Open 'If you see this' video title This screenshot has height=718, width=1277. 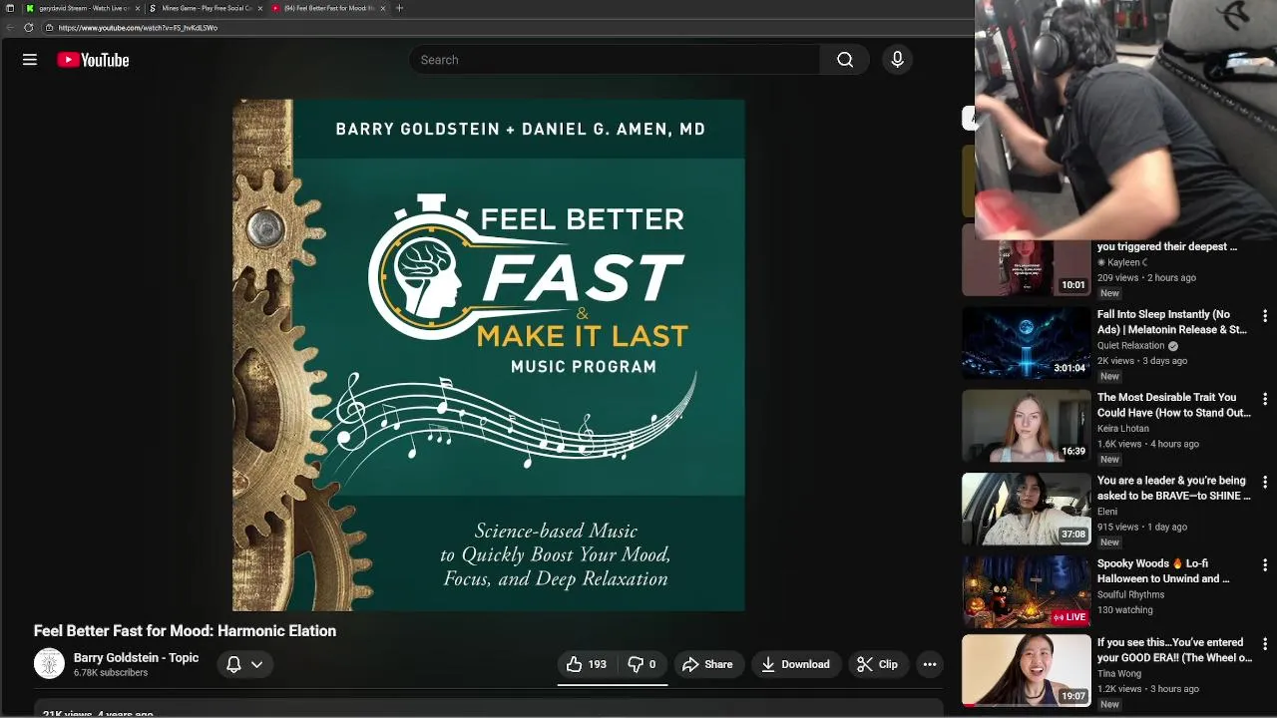click(1174, 650)
